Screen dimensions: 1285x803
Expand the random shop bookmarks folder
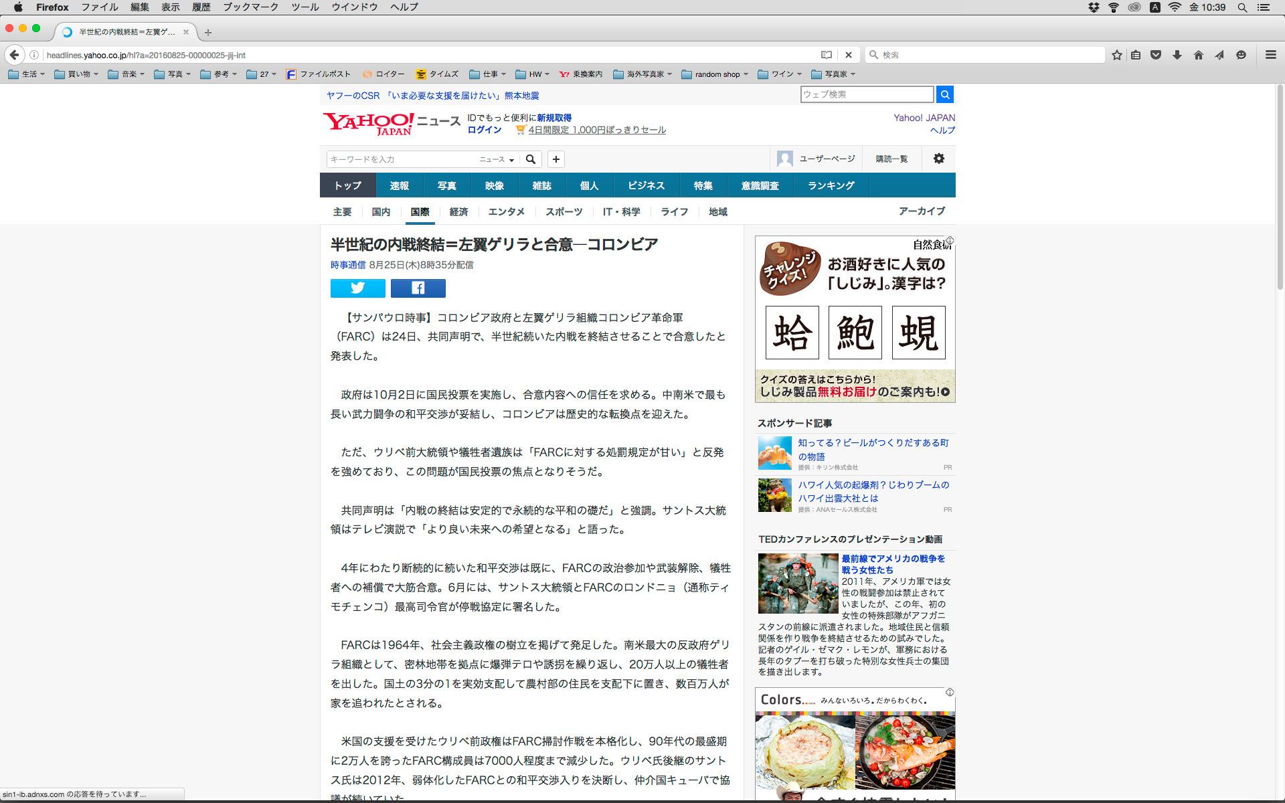pos(715,74)
